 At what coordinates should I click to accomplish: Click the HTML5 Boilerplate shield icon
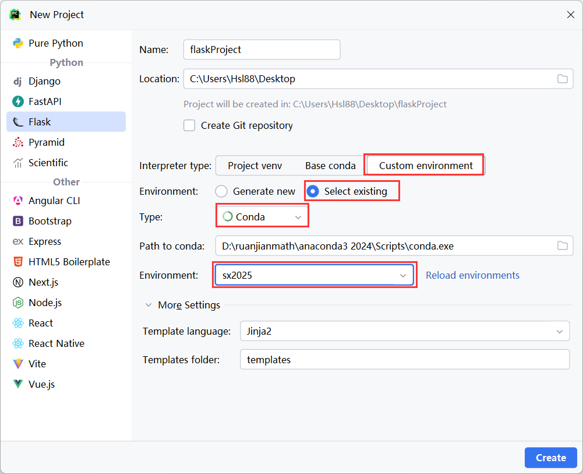[x=18, y=262]
